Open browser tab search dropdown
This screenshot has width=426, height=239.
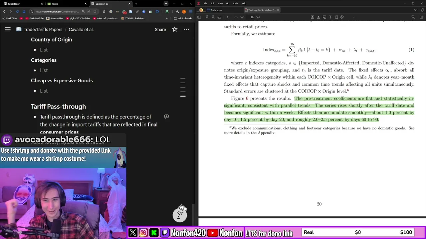pyautogui.click(x=166, y=4)
